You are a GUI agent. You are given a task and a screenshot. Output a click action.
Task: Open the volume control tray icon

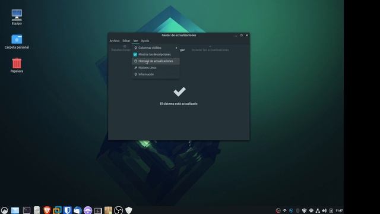coord(324,210)
